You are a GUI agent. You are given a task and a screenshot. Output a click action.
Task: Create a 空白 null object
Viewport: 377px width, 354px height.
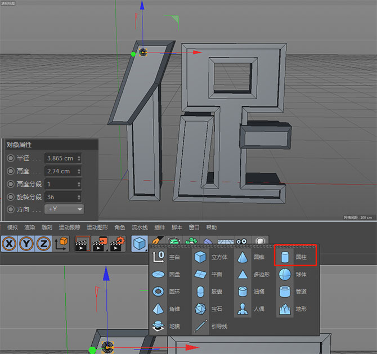coord(167,257)
